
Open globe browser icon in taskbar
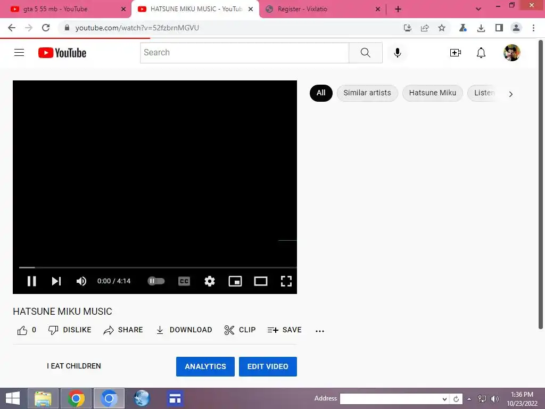[142, 398]
